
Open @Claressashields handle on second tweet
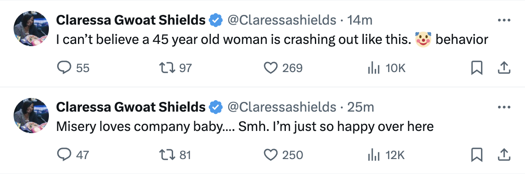(x=281, y=107)
